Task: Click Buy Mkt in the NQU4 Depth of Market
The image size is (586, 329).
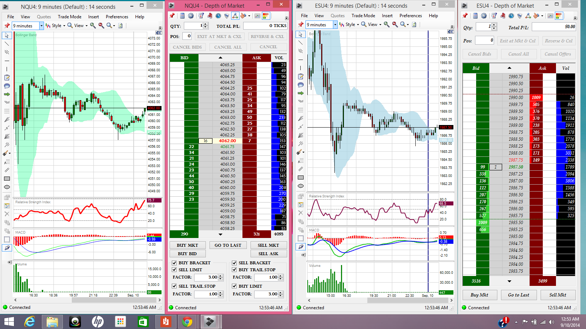Action: pos(188,245)
